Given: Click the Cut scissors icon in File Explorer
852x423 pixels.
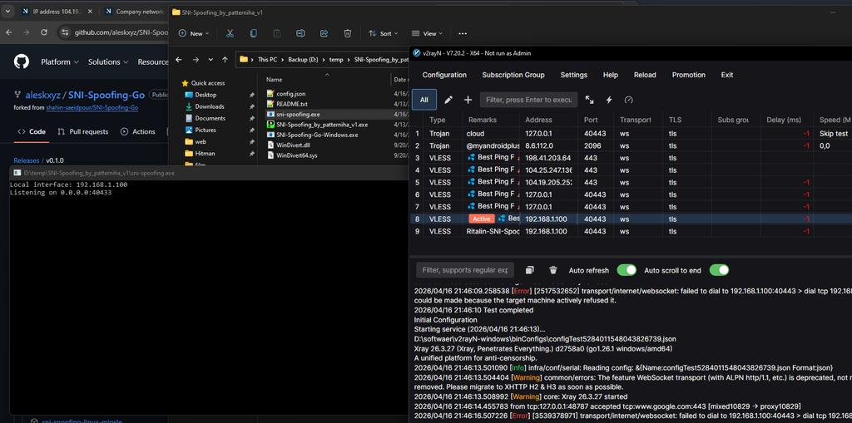Looking at the screenshot, I should coord(230,33).
